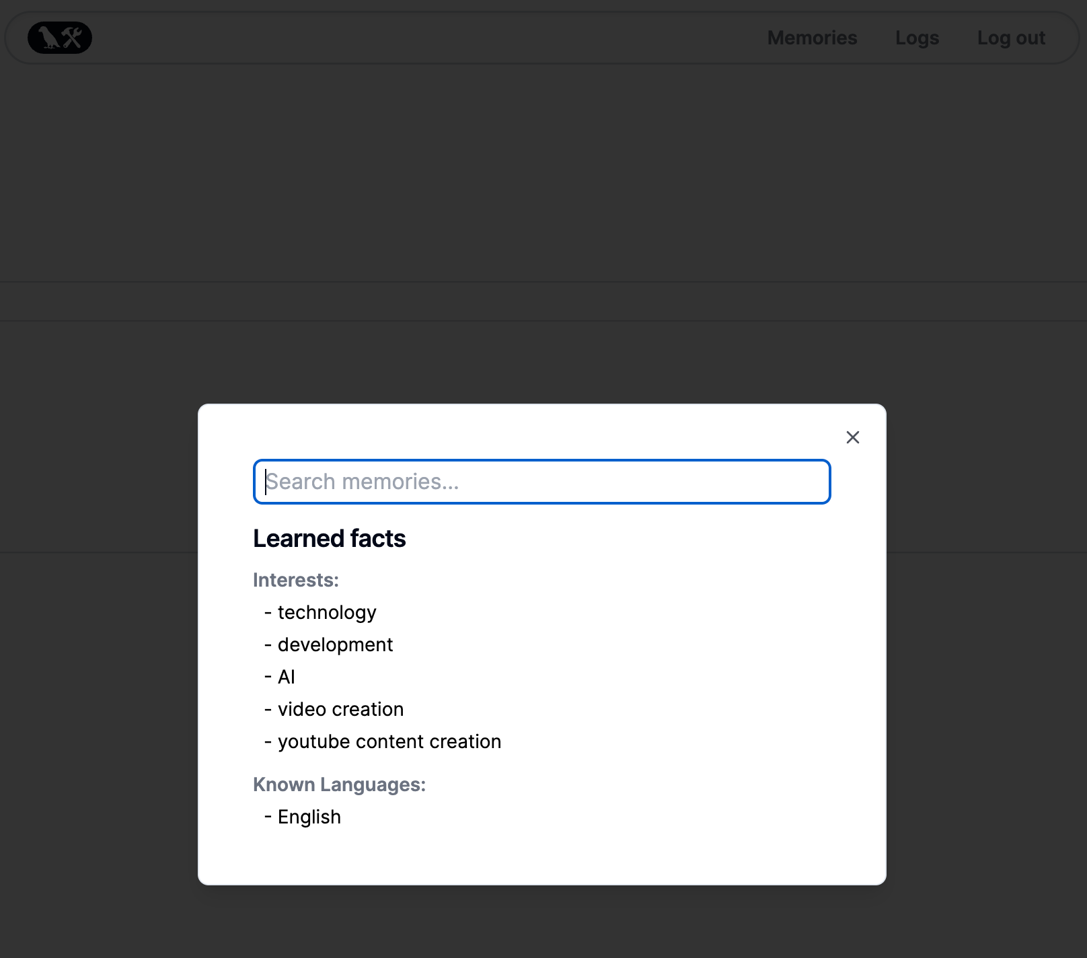Click the Learned facts heading
The height and width of the screenshot is (958, 1087).
click(x=330, y=538)
